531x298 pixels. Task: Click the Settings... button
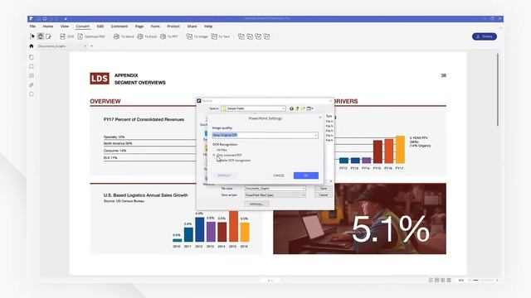pyautogui.click(x=256, y=204)
